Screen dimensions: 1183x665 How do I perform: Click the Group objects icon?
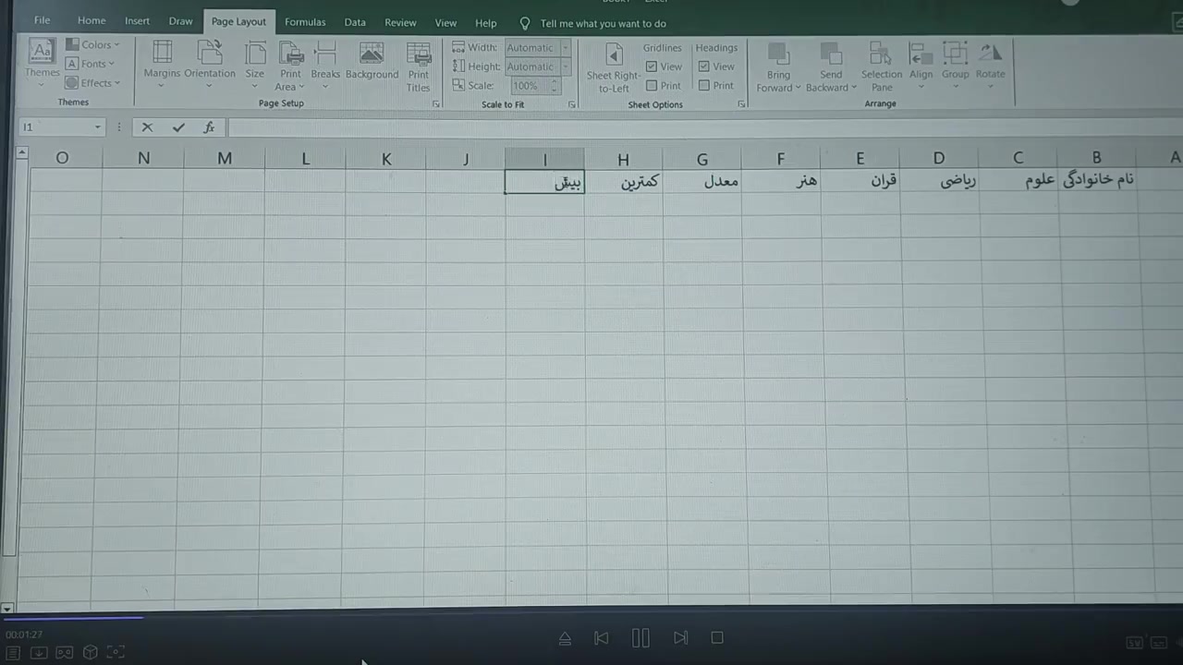pyautogui.click(x=956, y=54)
